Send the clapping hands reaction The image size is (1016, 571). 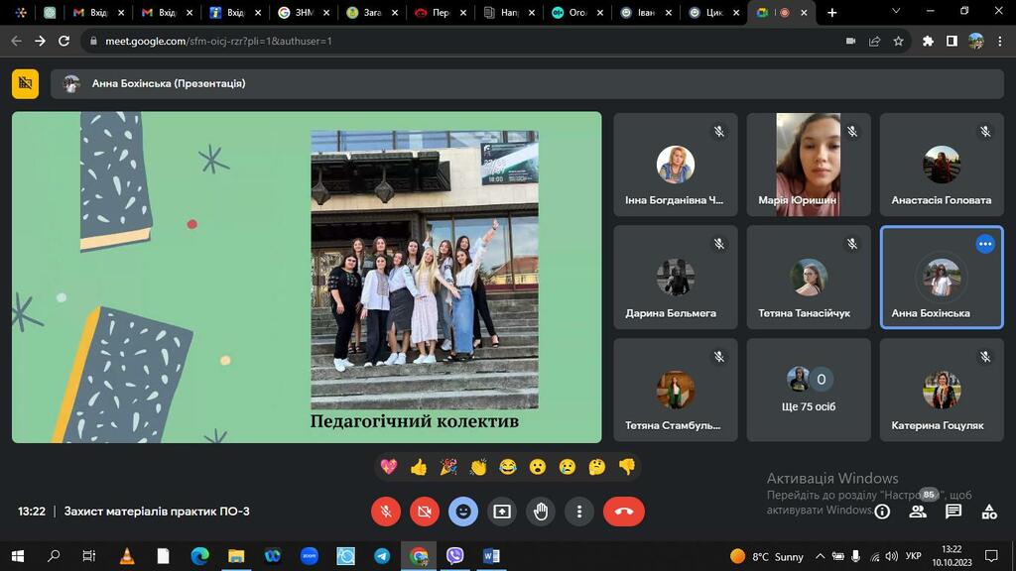[478, 466]
